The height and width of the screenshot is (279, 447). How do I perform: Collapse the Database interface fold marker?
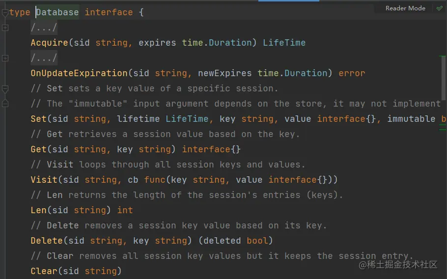[5, 13]
